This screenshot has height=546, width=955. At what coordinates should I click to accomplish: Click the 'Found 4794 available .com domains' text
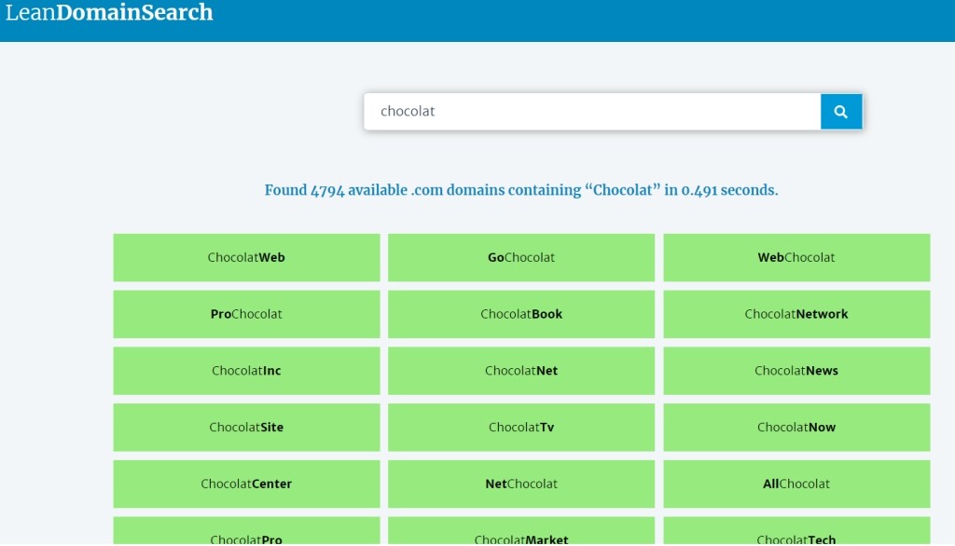(521, 190)
